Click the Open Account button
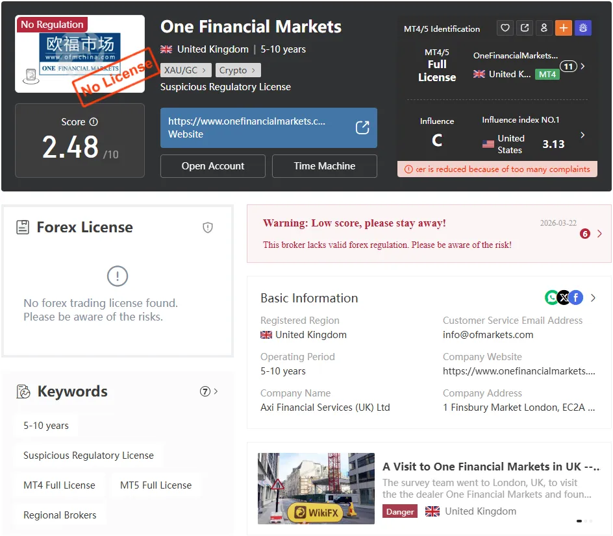Image resolution: width=613 pixels, height=536 pixels. click(x=213, y=166)
